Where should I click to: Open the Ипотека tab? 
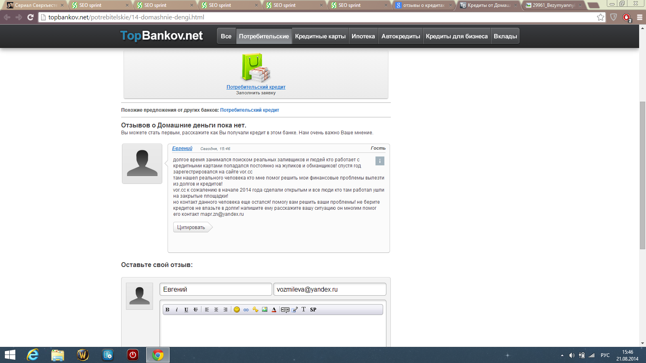click(x=363, y=36)
